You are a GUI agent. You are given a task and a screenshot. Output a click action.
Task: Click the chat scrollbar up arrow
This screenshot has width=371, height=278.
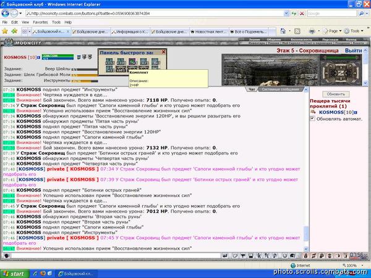coord(305,90)
